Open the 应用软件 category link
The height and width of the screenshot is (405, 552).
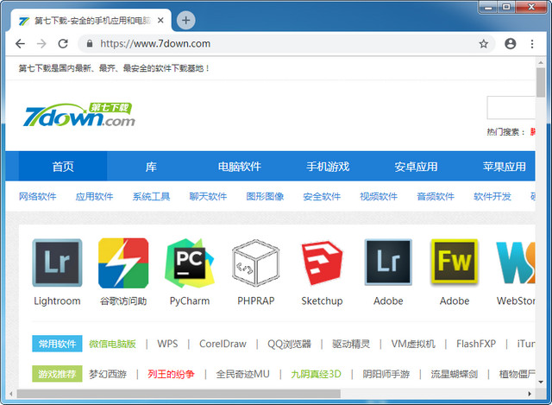94,196
